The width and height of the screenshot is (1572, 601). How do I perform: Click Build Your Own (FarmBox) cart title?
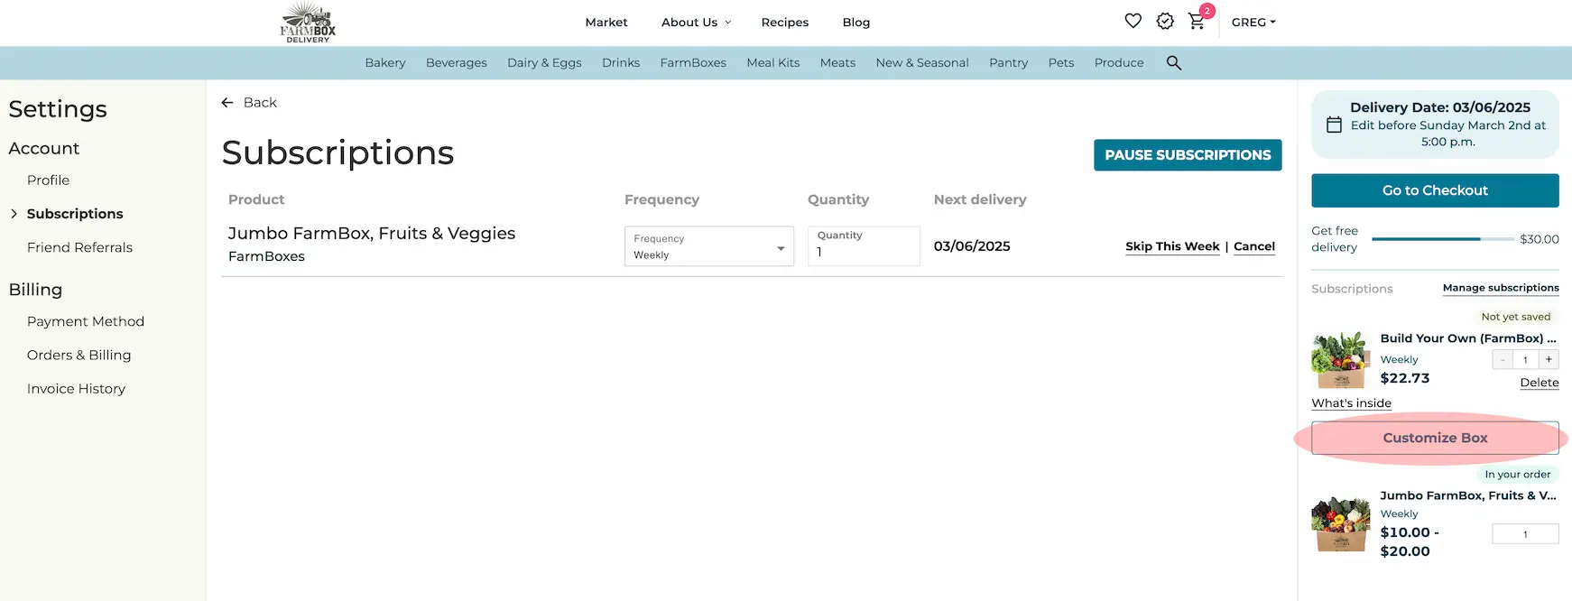pyautogui.click(x=1468, y=338)
